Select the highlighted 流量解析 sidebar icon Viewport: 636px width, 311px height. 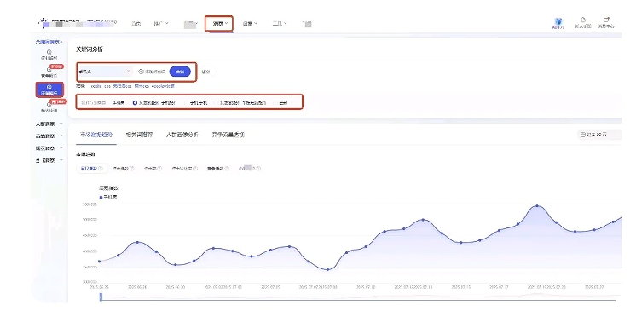49,87
